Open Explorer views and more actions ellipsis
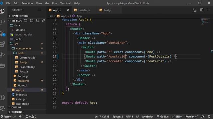The height and width of the screenshot is (119, 213). [x=41, y=10]
